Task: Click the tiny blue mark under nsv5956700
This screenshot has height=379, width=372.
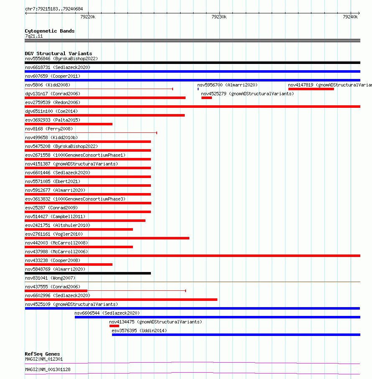Action: [x=198, y=89]
